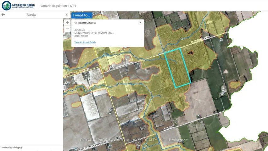Click the panel handle on map's left edge
Image resolution: width=268 pixels, height=151 pixels.
click(64, 87)
